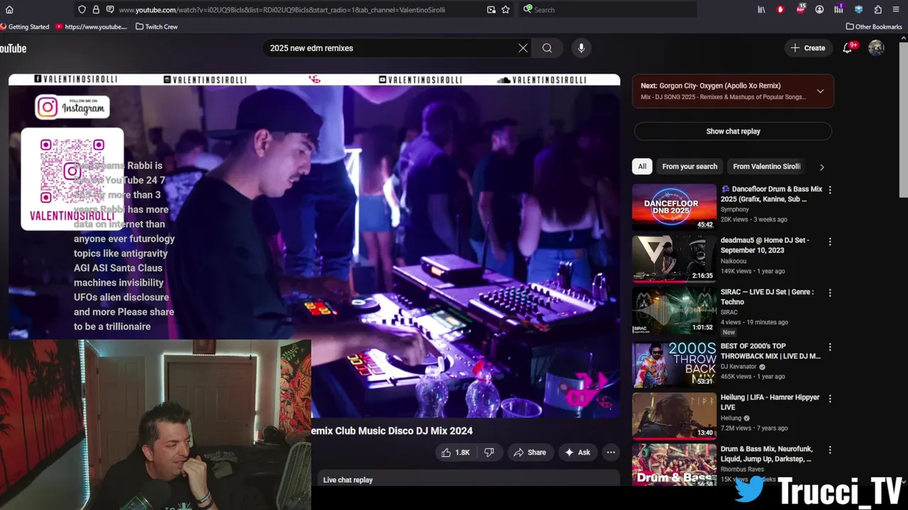Open Dancefloor Drum & Bass Mix 2025 title
The image size is (908, 510).
[772, 194]
